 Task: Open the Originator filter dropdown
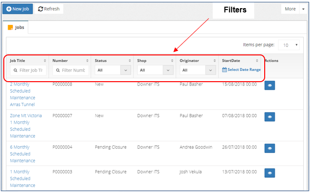(x=198, y=70)
